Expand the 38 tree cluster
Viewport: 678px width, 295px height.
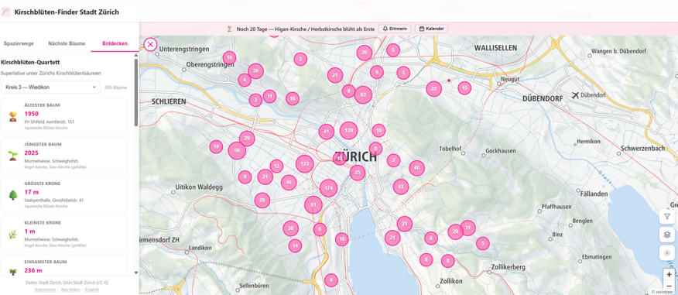pyautogui.click(x=290, y=228)
